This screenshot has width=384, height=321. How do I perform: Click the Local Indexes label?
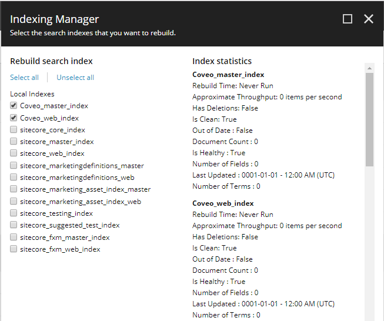coord(32,94)
